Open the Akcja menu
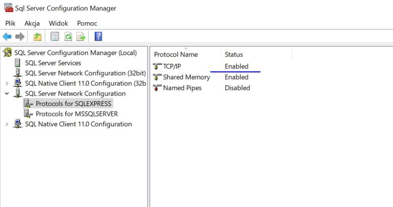 point(32,23)
